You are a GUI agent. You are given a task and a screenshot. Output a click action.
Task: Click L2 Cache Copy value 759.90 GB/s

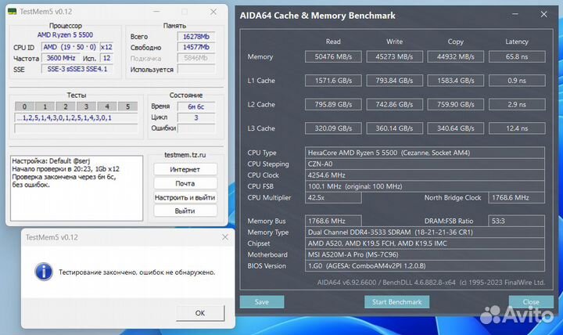[x=456, y=105]
